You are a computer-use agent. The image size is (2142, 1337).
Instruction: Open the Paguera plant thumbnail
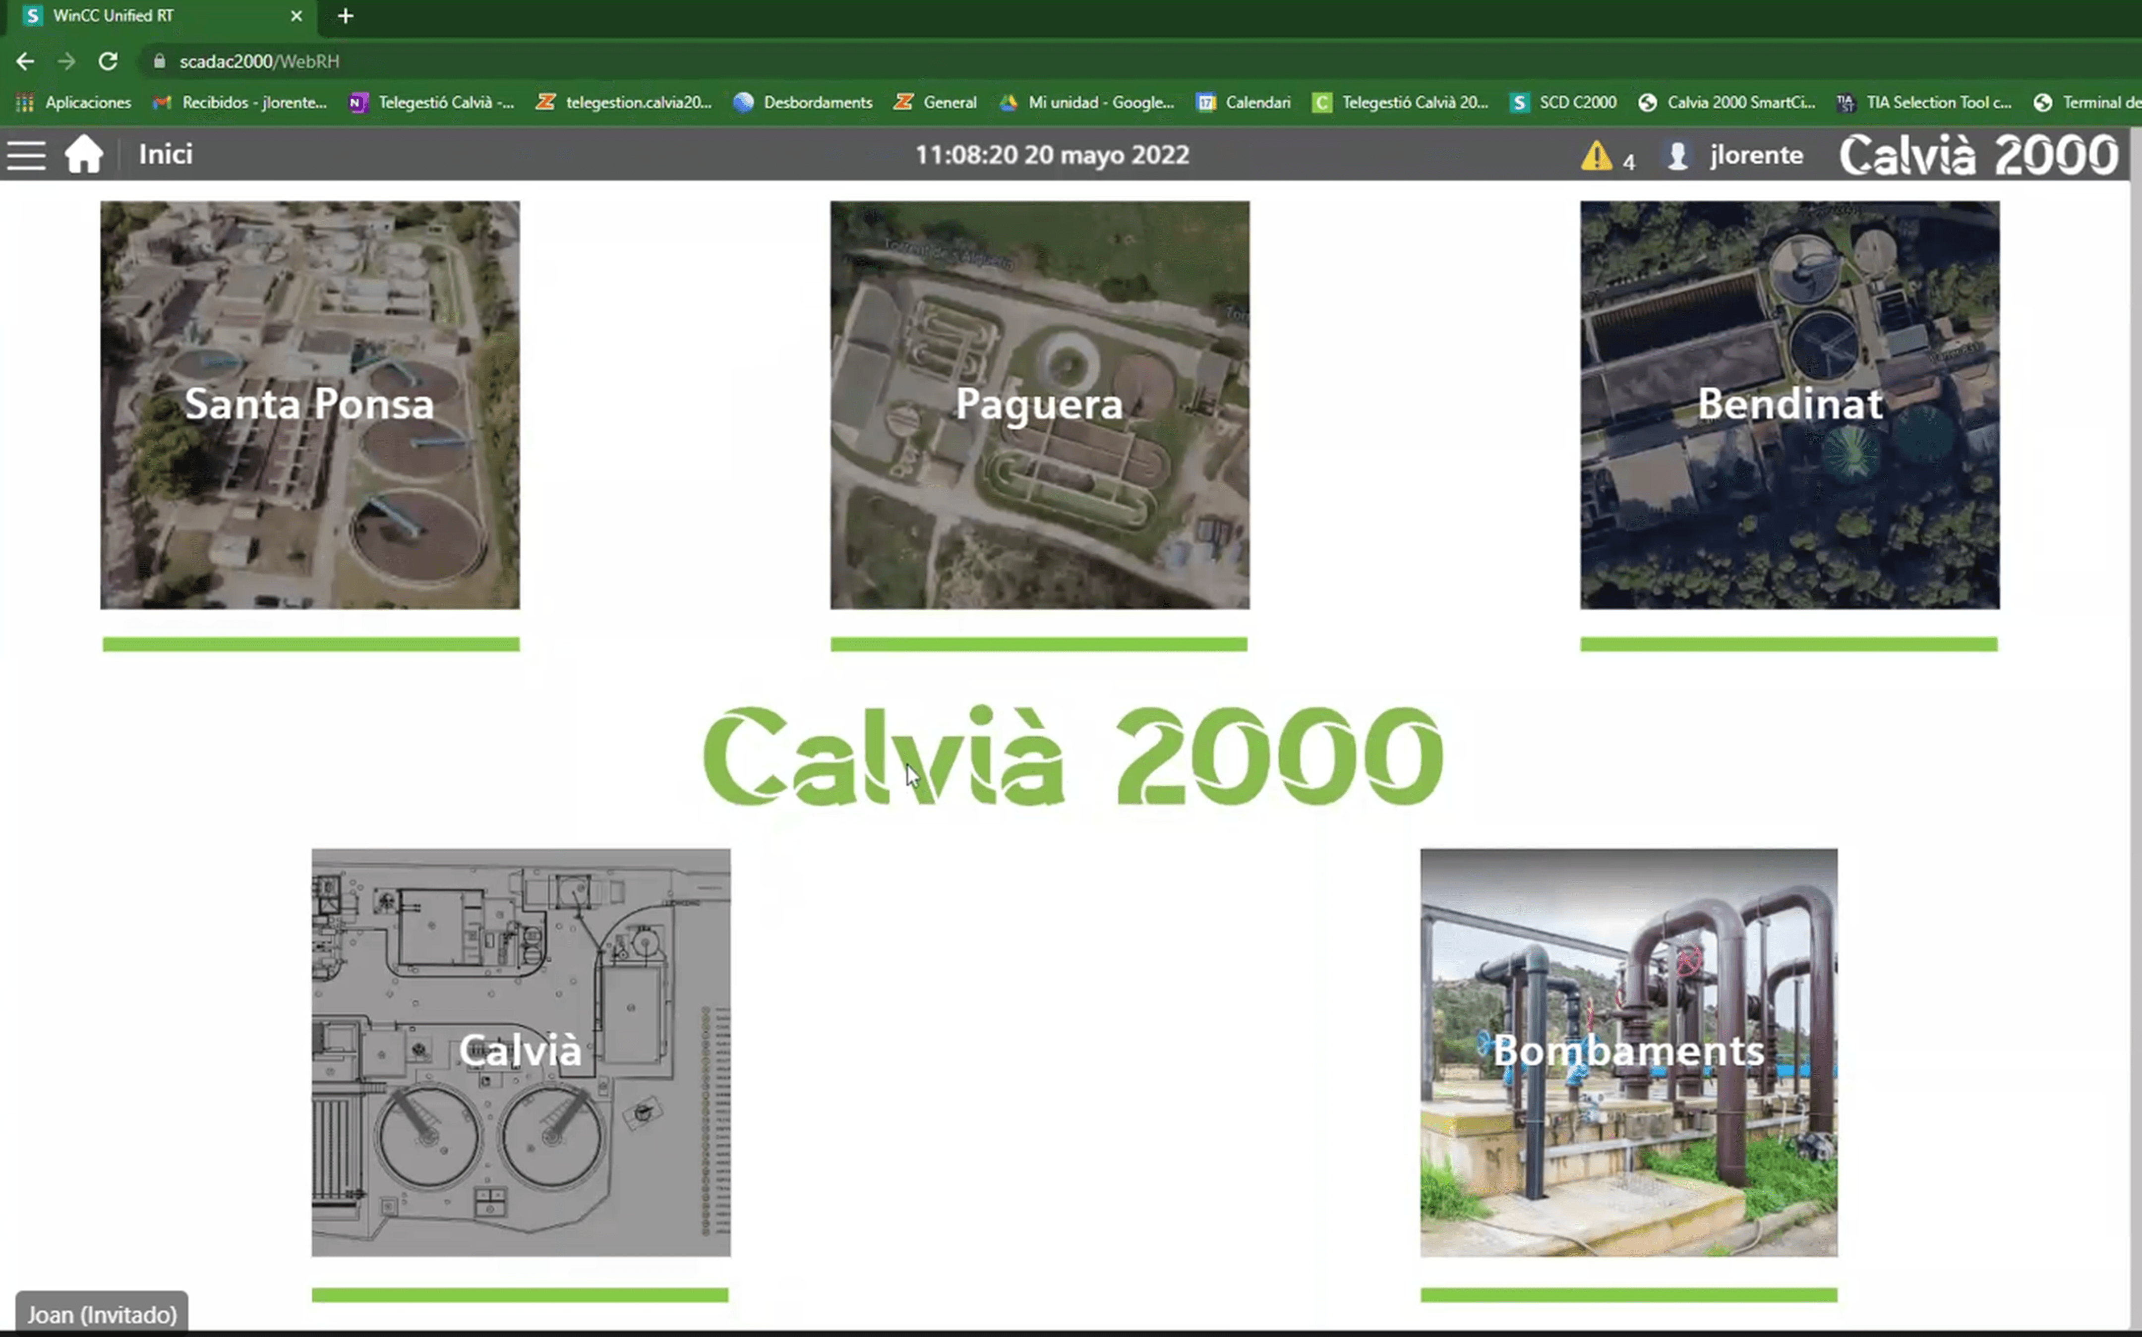(x=1039, y=405)
